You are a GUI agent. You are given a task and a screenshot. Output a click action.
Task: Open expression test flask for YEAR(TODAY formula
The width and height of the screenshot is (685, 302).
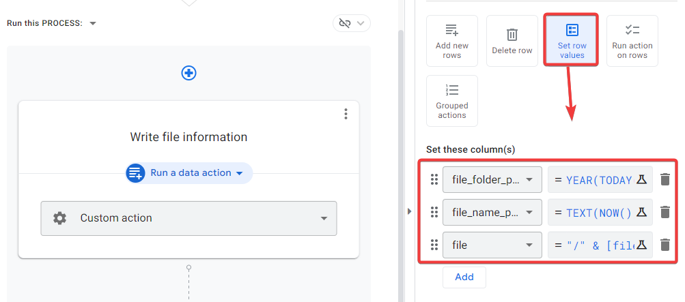641,180
